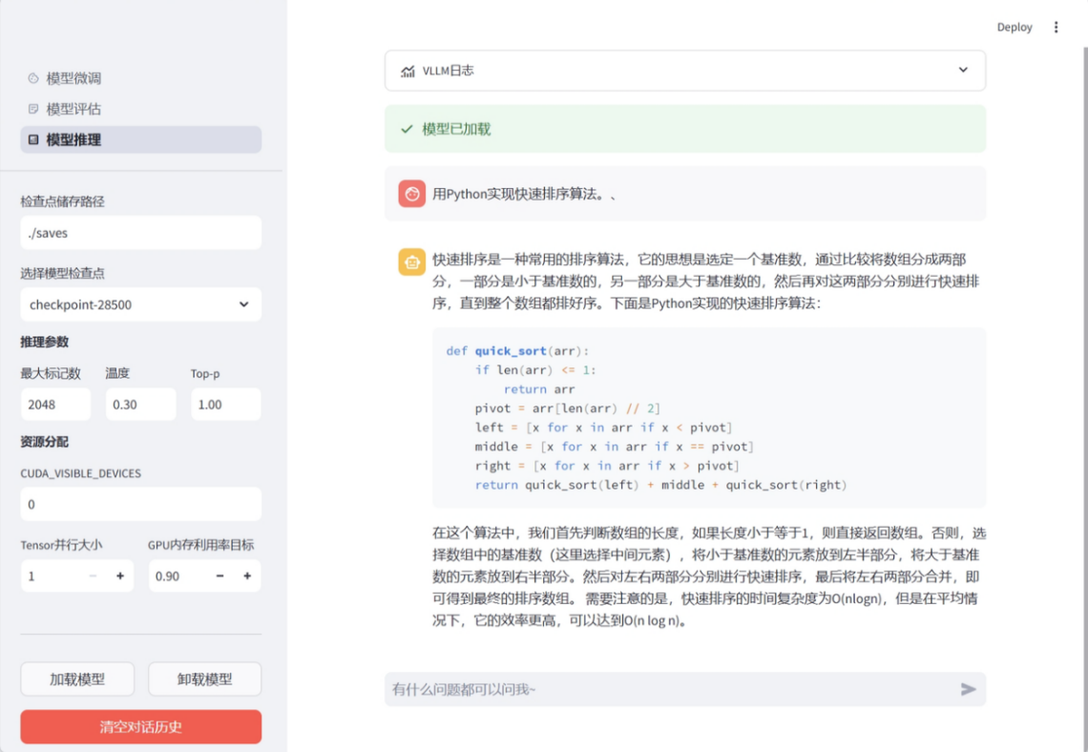
Task: Click the assistant robot avatar icon
Action: click(x=412, y=261)
